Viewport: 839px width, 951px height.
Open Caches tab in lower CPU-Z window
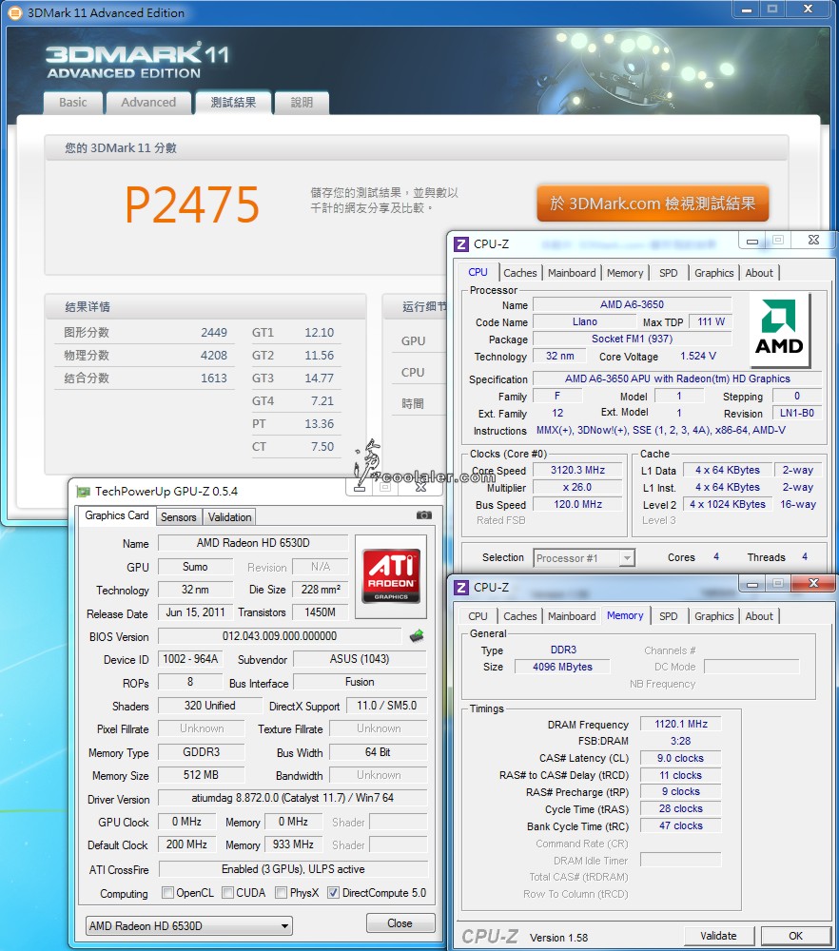point(520,616)
